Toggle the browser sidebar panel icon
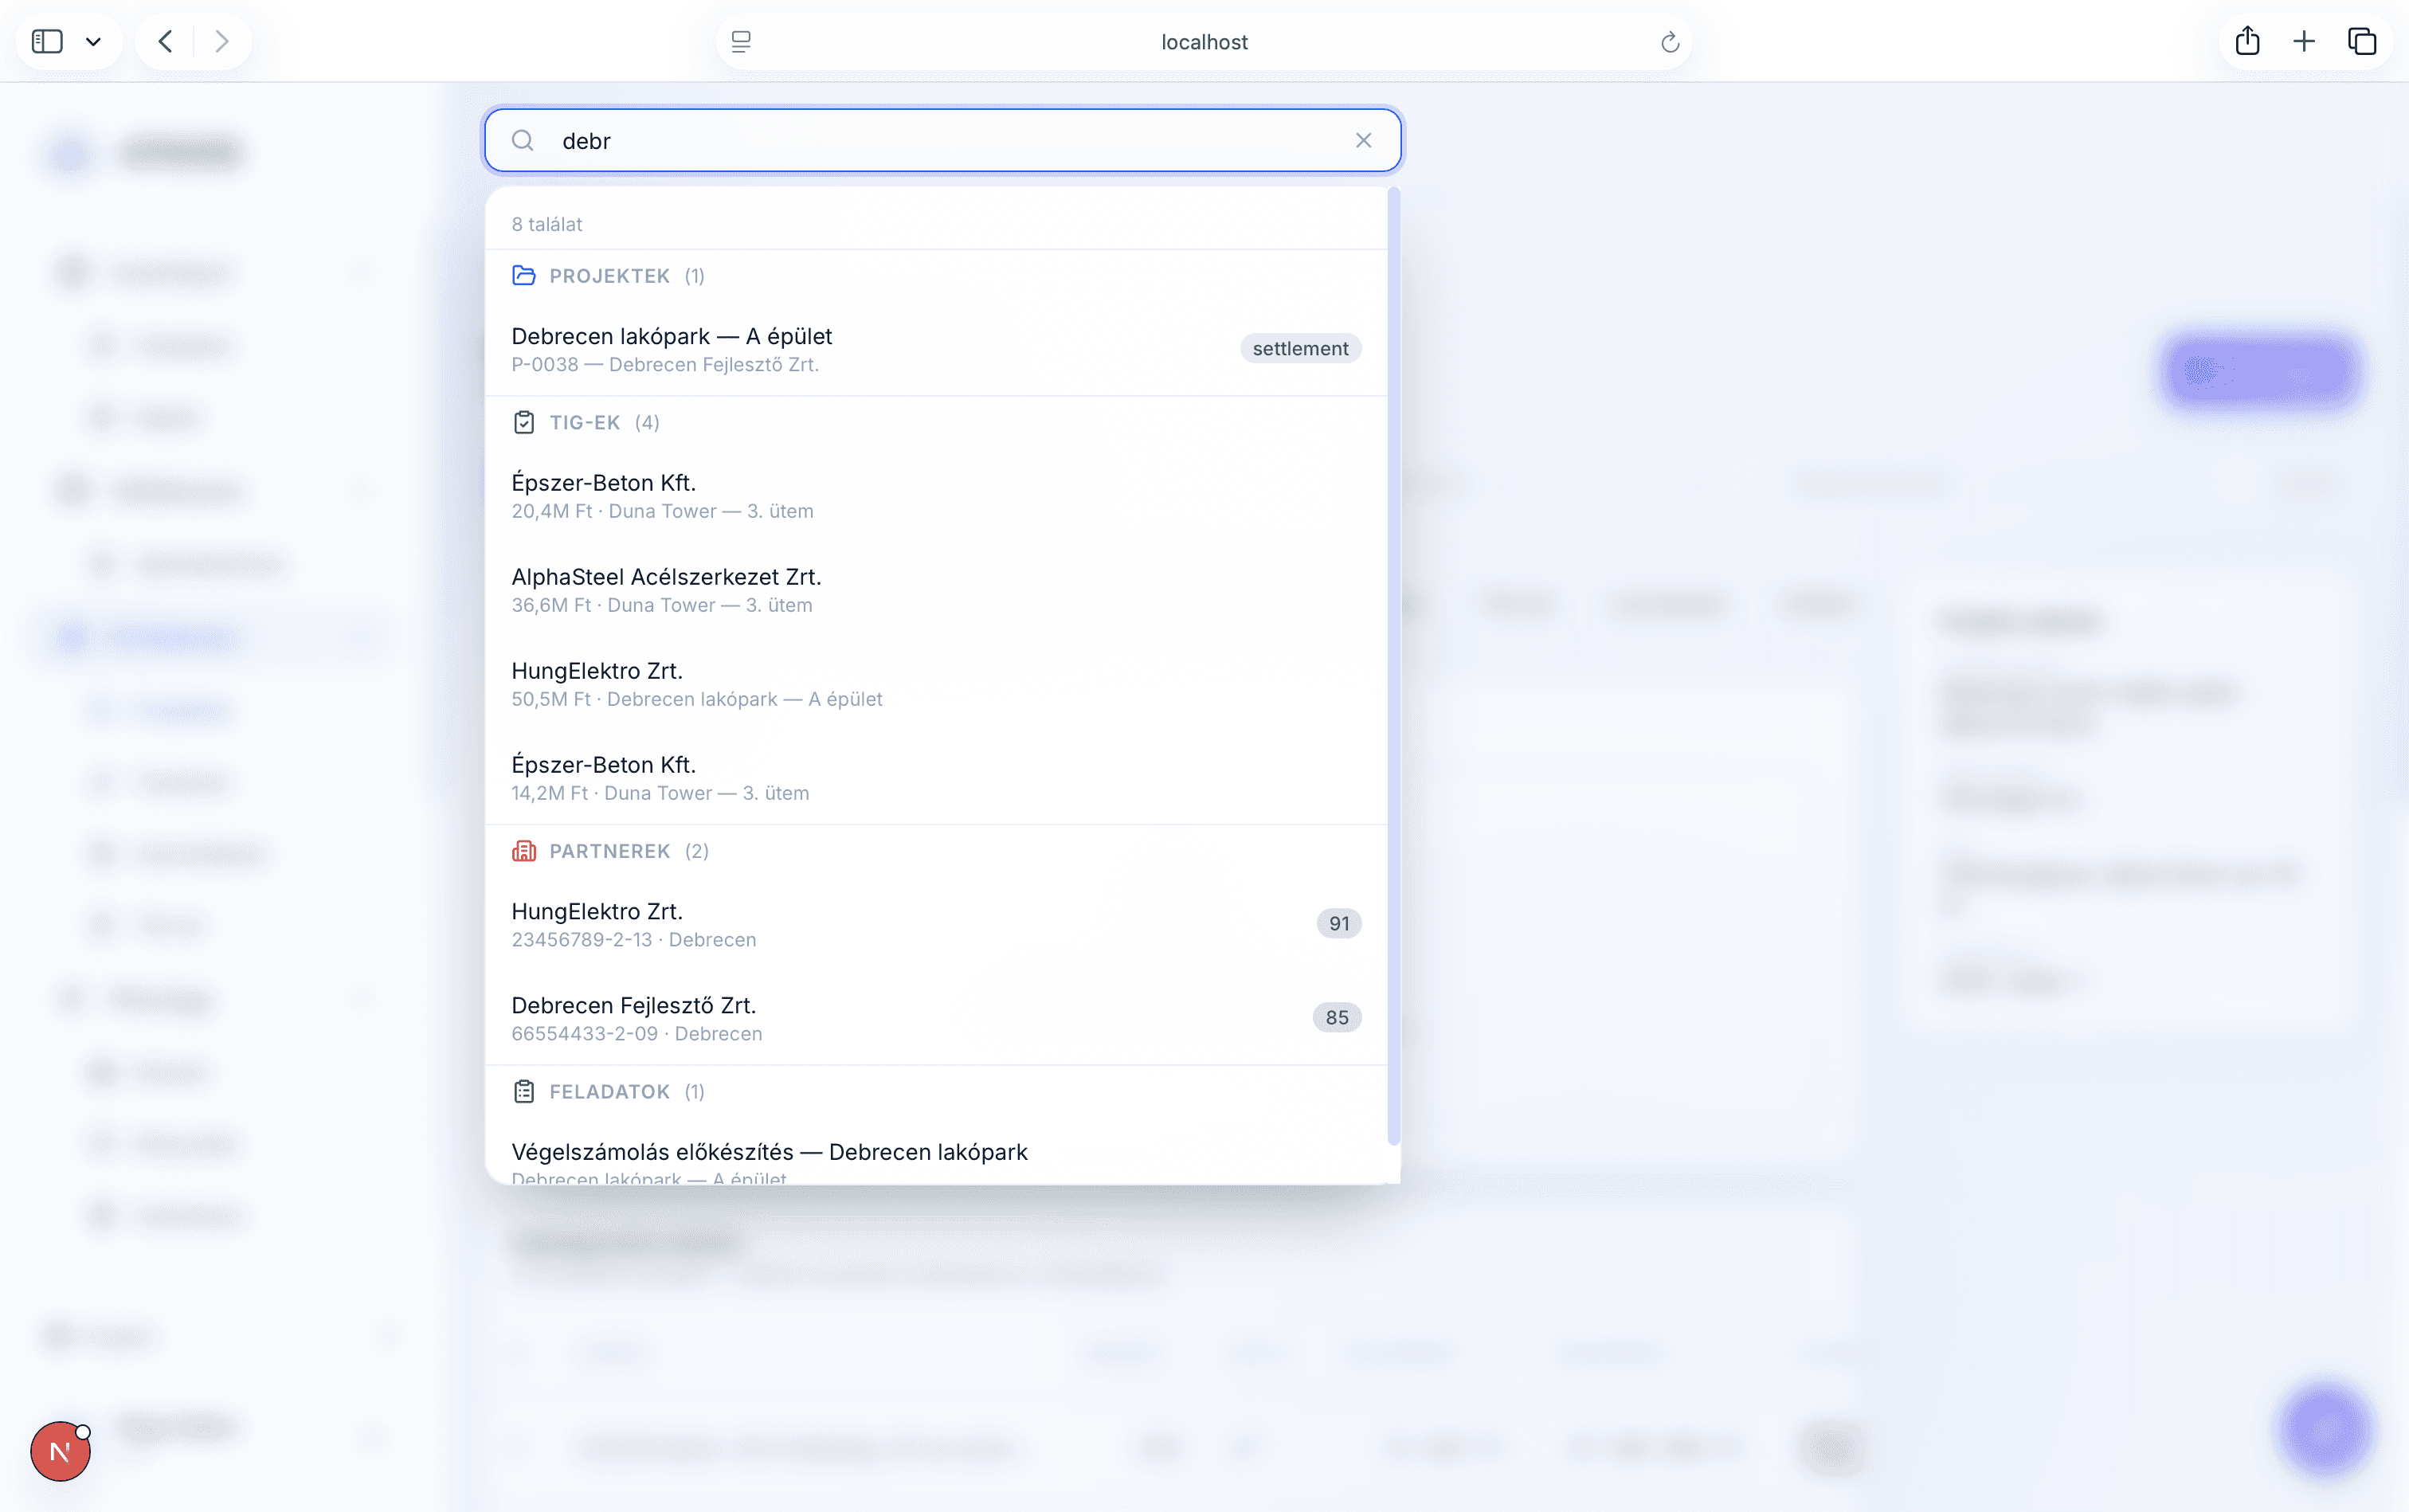This screenshot has width=2409, height=1512. (x=47, y=41)
